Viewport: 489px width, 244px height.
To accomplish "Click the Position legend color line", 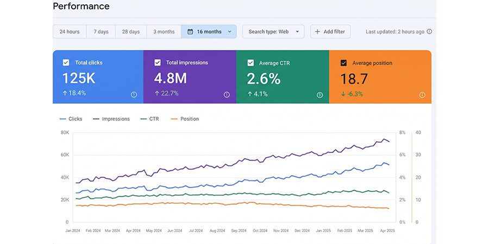I will (174, 119).
